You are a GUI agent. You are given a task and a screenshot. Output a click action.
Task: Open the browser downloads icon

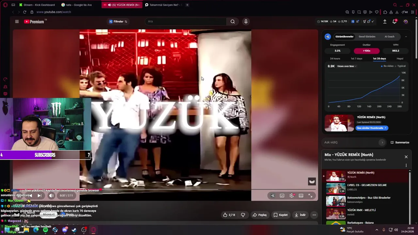(x=397, y=12)
